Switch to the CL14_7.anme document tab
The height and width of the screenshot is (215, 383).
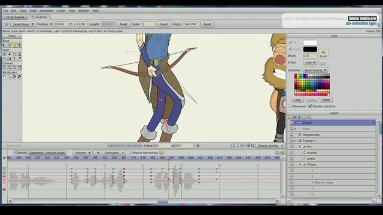point(15,17)
